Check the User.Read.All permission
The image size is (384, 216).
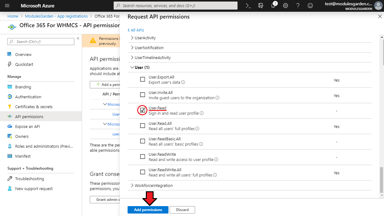pos(142,126)
